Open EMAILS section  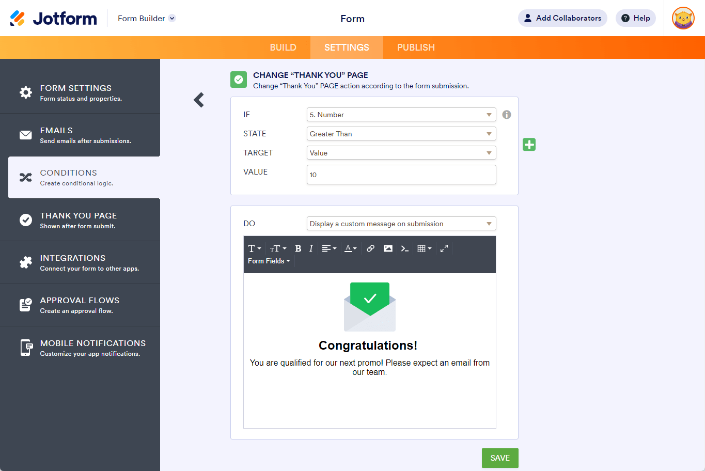pos(80,135)
